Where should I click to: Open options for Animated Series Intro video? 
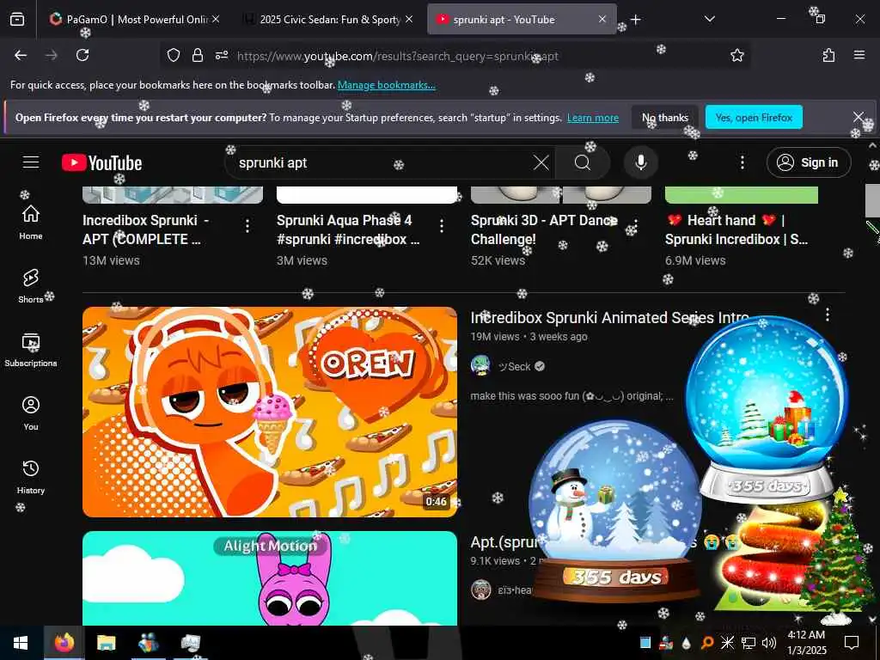828,315
